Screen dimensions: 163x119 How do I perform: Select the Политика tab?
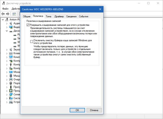pyautogui.click(x=38, y=16)
